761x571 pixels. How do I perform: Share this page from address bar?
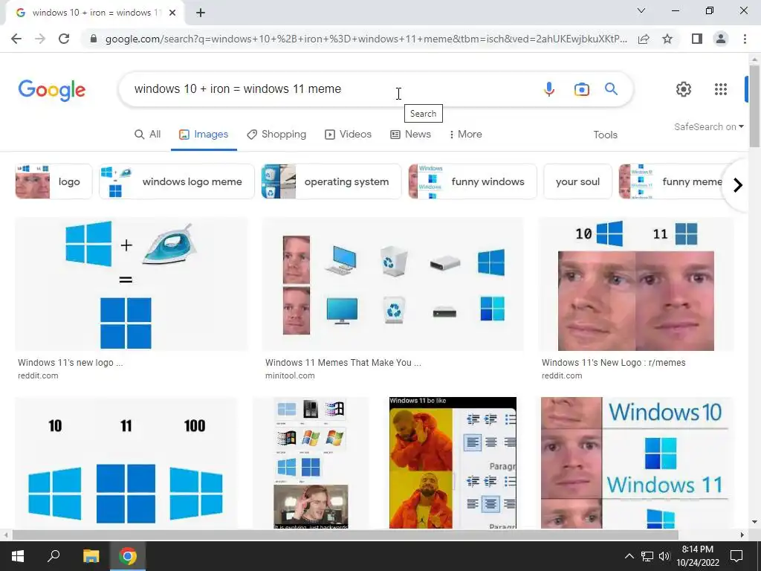point(644,39)
